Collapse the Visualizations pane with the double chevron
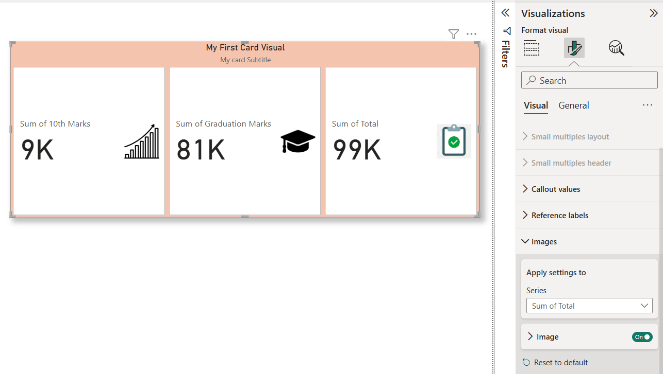The width and height of the screenshot is (663, 374). [654, 13]
